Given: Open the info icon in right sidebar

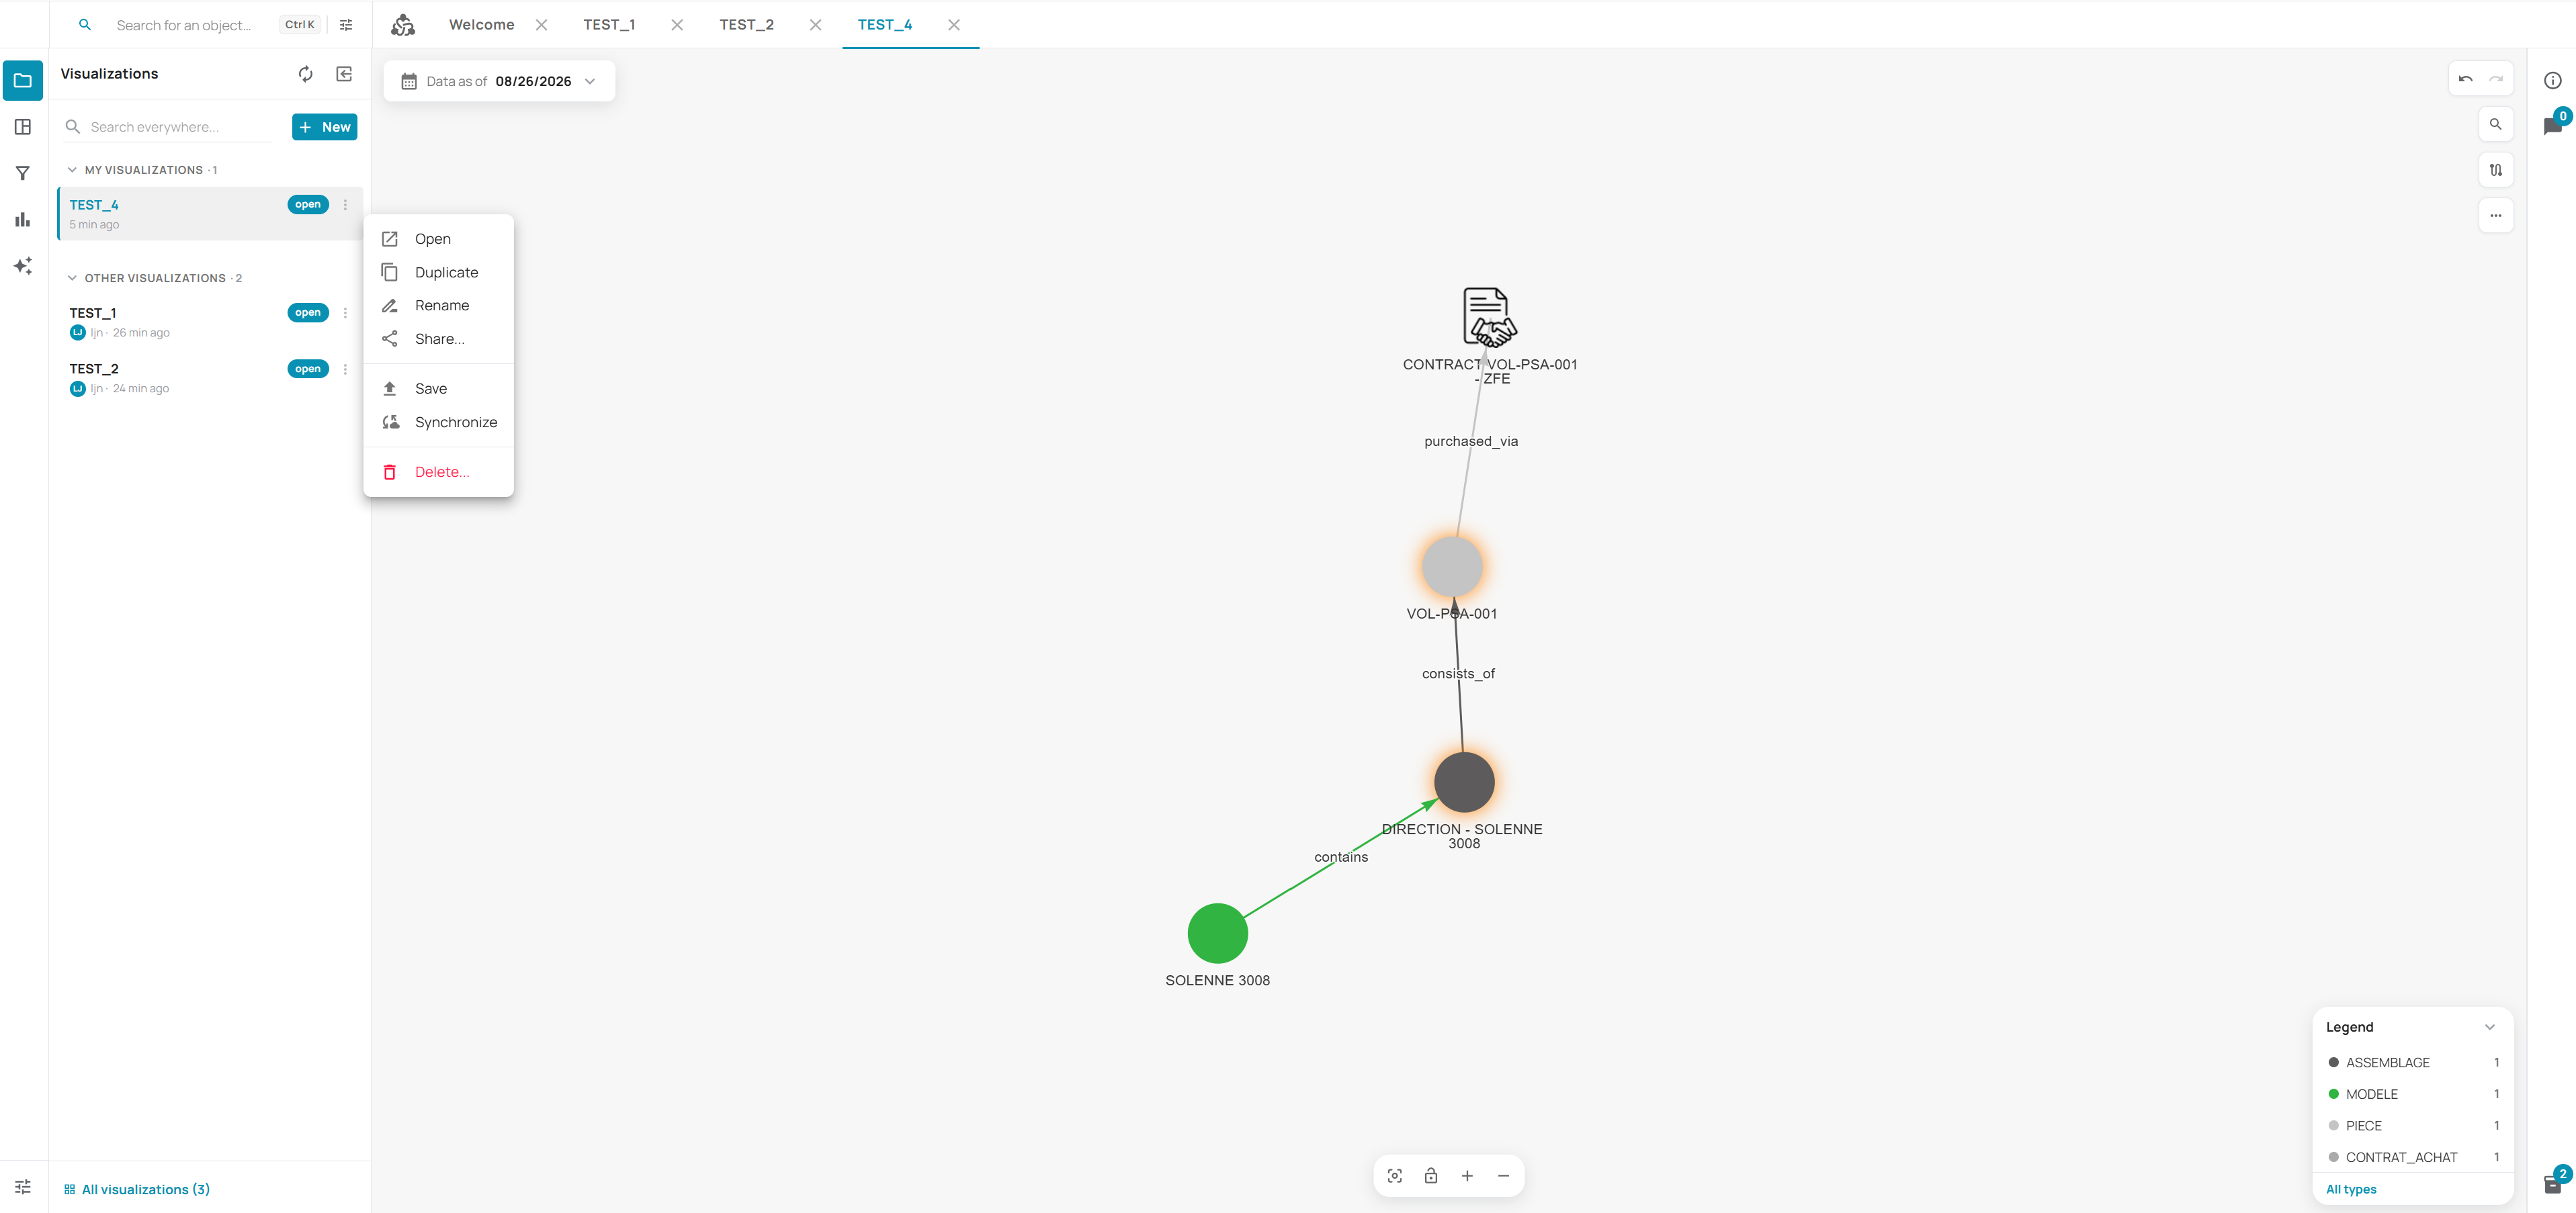Looking at the screenshot, I should (2553, 80).
